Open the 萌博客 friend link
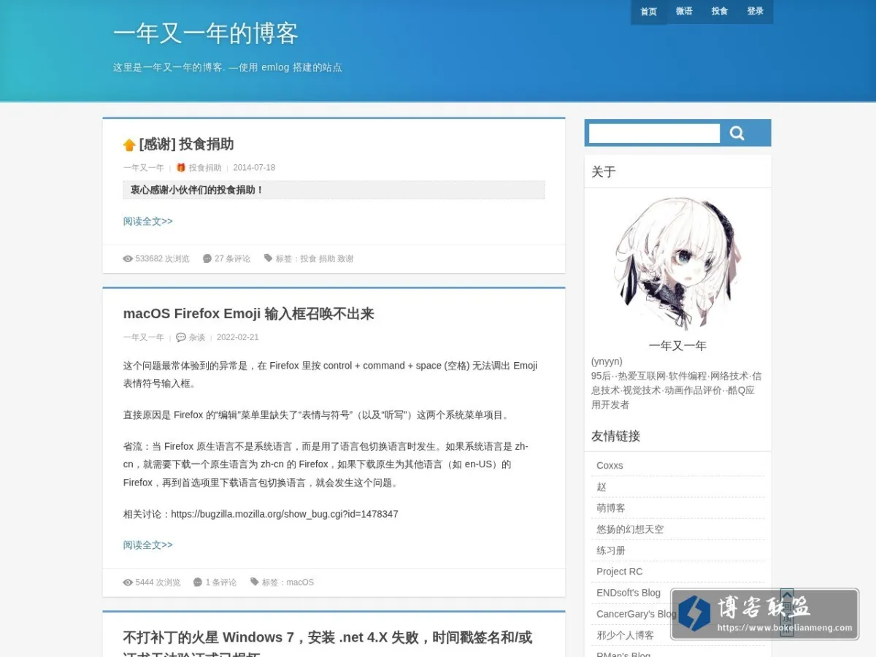This screenshot has width=876, height=657. pyautogui.click(x=611, y=508)
